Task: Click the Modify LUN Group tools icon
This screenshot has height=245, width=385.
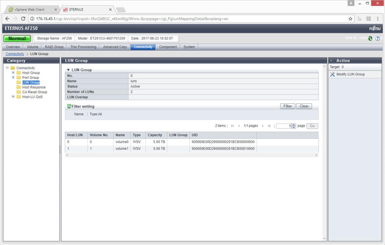Action: 332,74
